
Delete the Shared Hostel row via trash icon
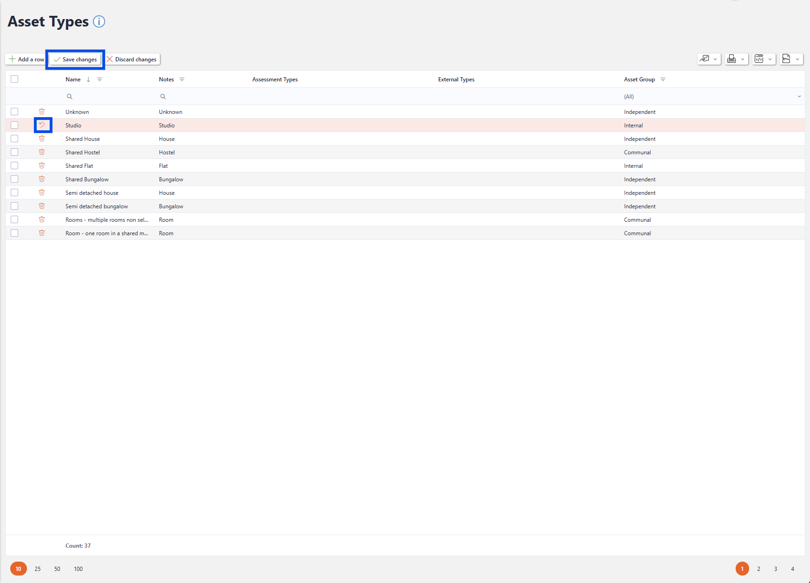tap(42, 152)
